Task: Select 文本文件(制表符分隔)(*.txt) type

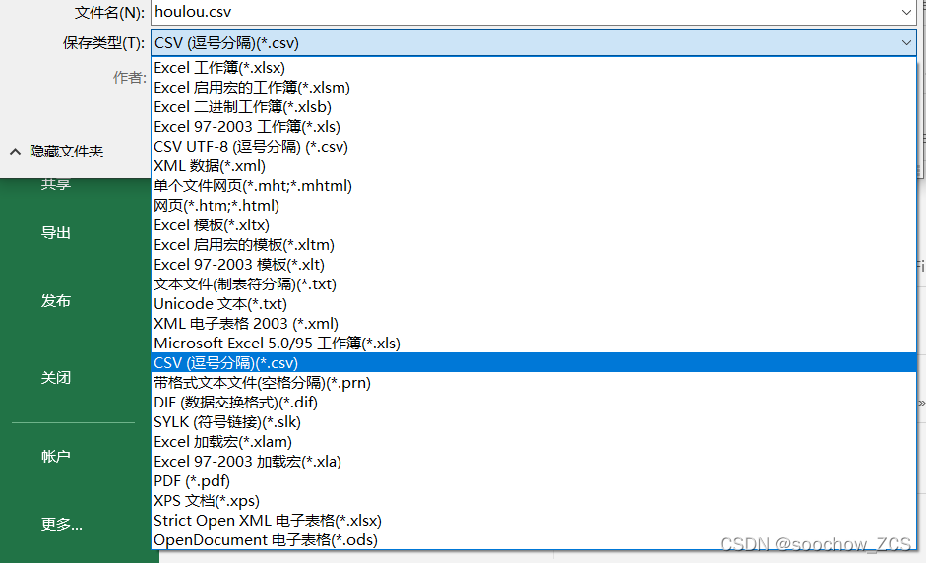Action: (533, 284)
